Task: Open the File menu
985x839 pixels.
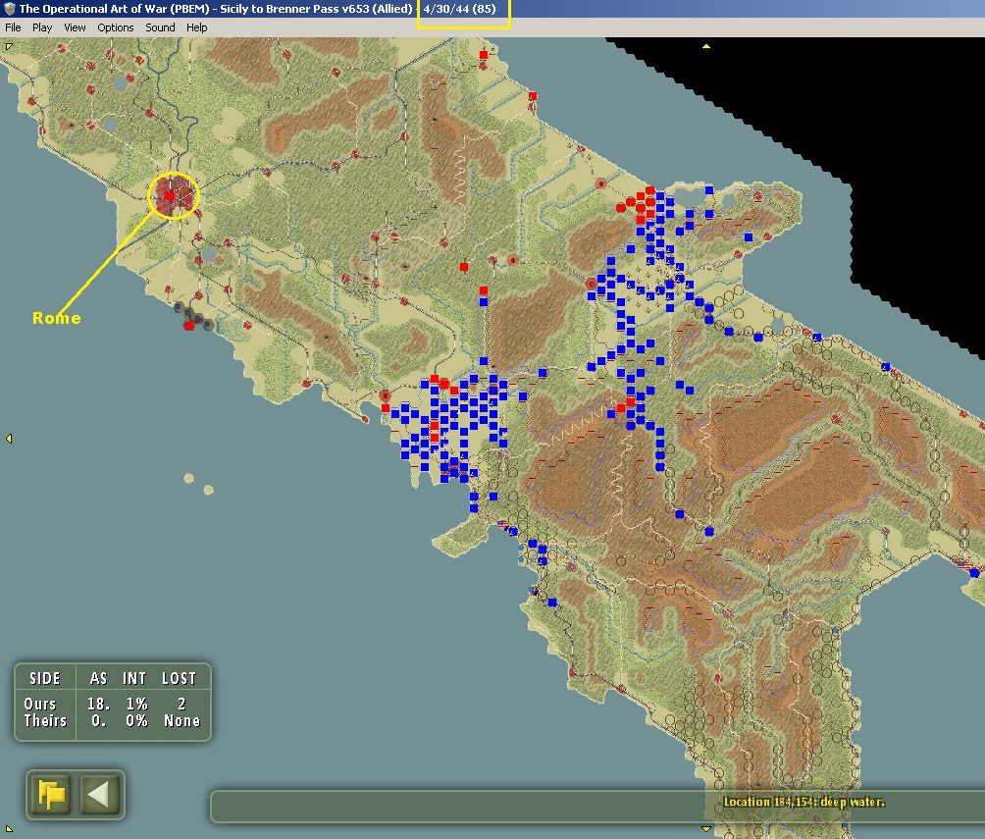Action: (x=13, y=27)
